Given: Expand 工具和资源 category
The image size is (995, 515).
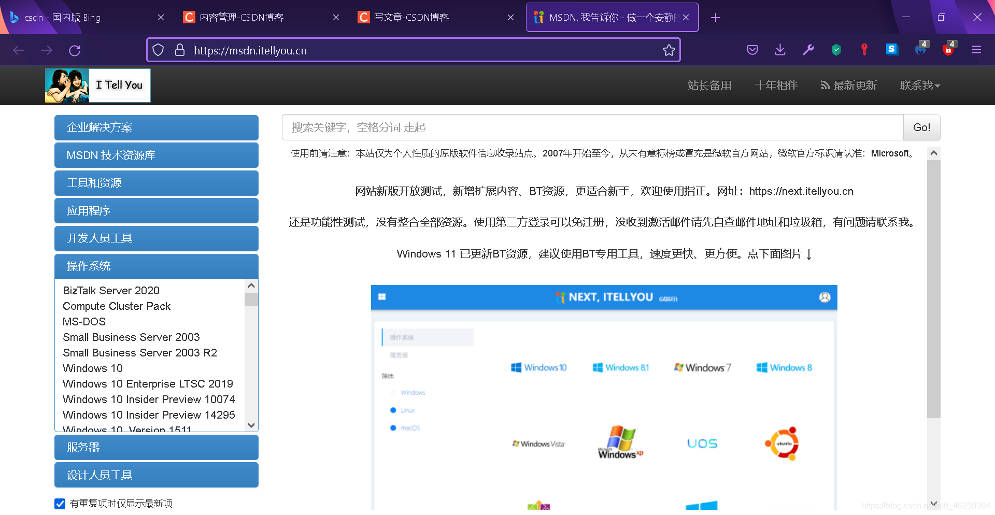Looking at the screenshot, I should click(x=157, y=183).
